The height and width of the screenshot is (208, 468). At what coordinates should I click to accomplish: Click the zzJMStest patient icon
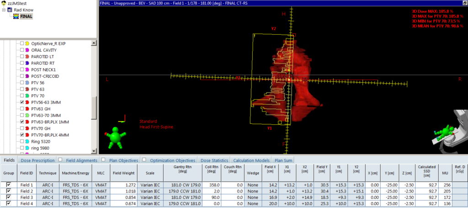coord(4,3)
